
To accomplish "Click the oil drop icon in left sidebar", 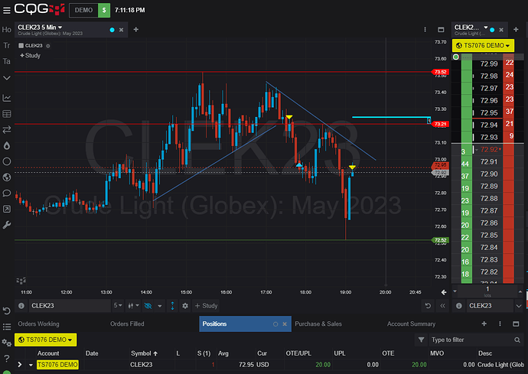I will [x=7, y=145].
